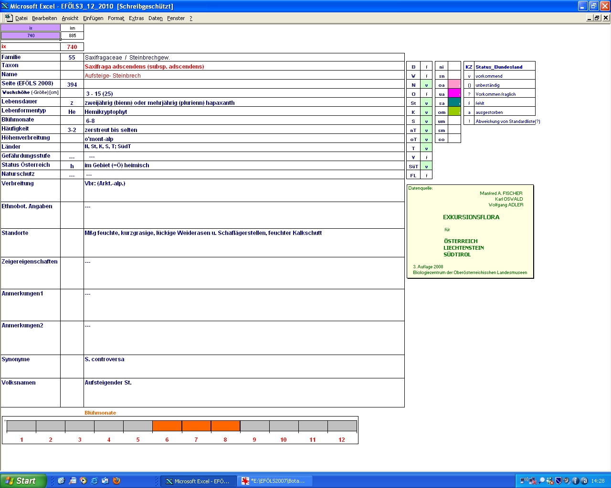Viewport: 611px width, 488px height.
Task: Click the grey month 1 bar
Action: [x=21, y=426]
